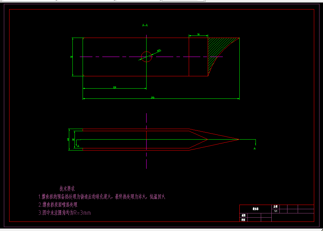323x231 pixels.
Task: Select the vertical height dimension text left of the top view
Action: 71,57
